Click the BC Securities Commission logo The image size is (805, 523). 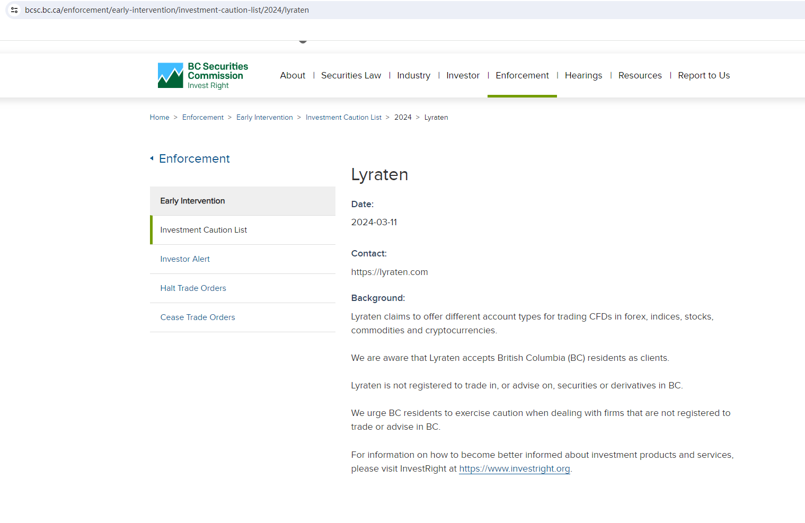pyautogui.click(x=203, y=75)
